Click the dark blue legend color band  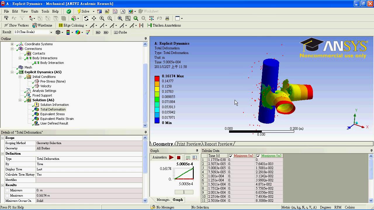(x=157, y=120)
